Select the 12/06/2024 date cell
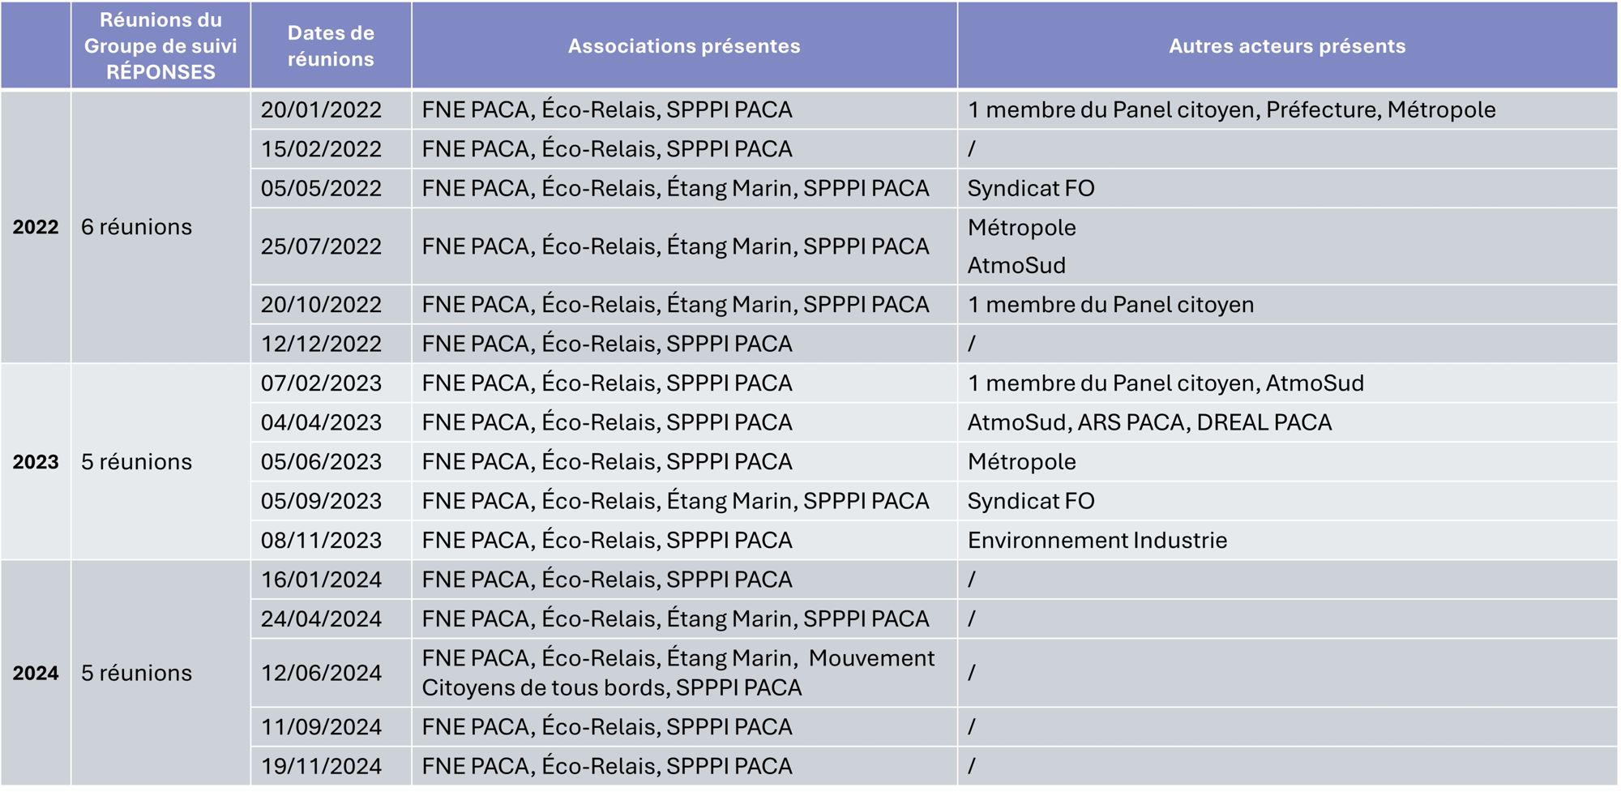The image size is (1621, 796). point(321,673)
